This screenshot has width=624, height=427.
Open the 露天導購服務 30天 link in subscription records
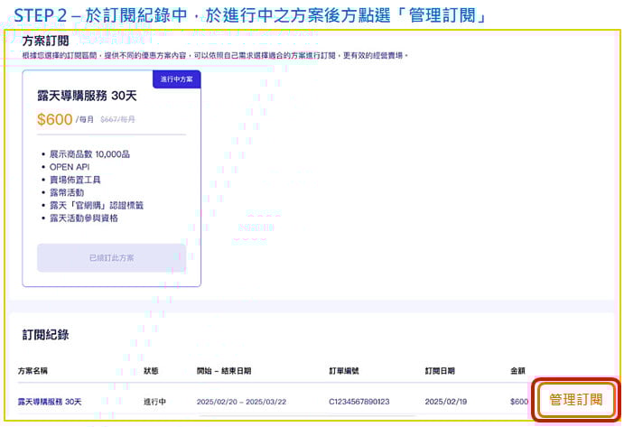point(50,401)
